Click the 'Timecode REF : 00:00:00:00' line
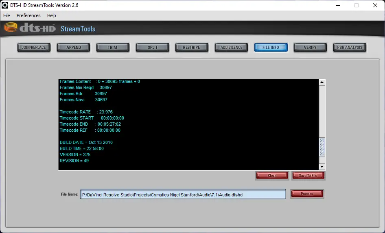This screenshot has height=233, width=385. point(90,130)
